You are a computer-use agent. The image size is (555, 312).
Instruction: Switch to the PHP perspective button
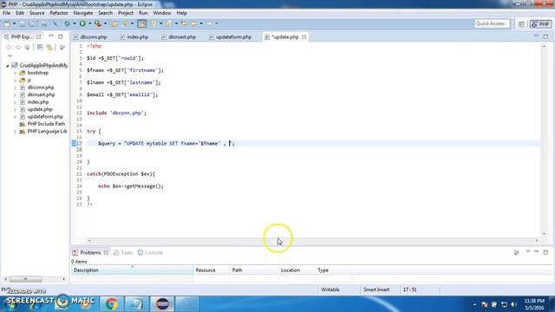click(x=540, y=24)
